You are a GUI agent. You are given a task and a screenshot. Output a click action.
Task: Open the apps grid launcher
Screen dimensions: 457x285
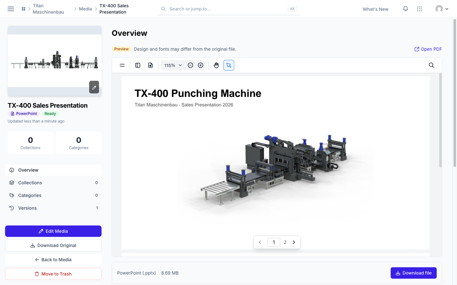tap(420, 9)
